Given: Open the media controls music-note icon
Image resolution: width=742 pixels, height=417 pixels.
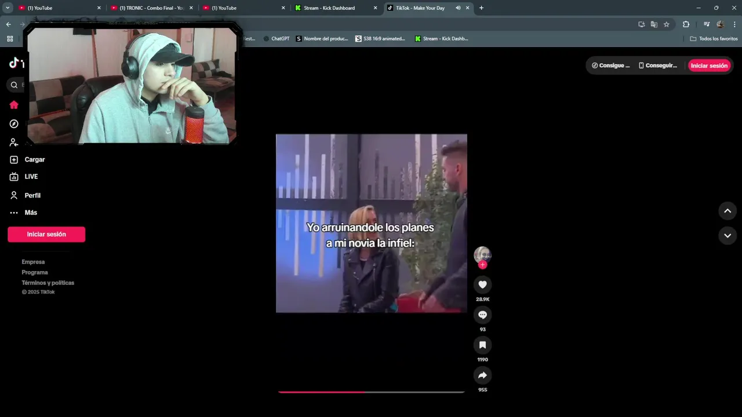Looking at the screenshot, I should click(707, 24).
